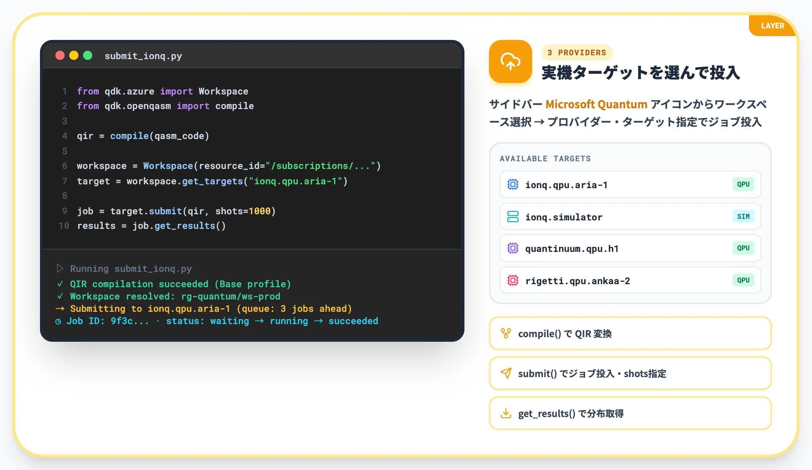Screen dimensions: 812x470
Task: Click the green window dot
Action: click(x=88, y=55)
